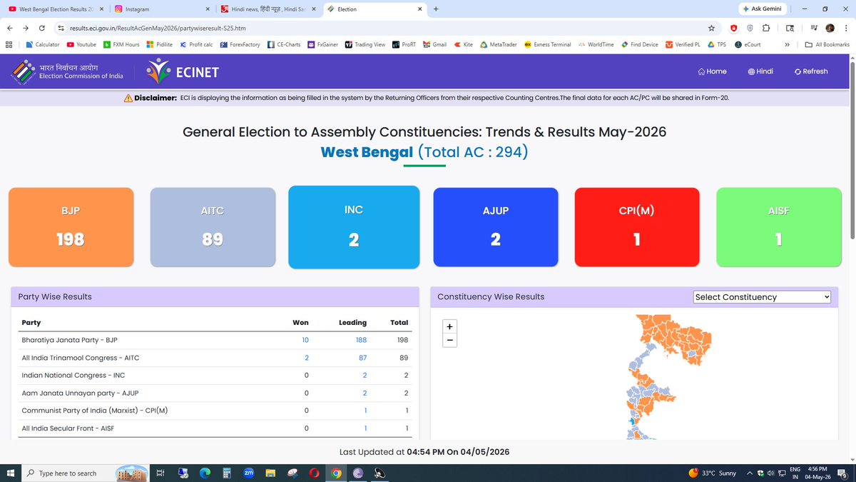Viewport: 856px width, 482px height.
Task: Open the Trading View bookmark
Action: click(365, 44)
